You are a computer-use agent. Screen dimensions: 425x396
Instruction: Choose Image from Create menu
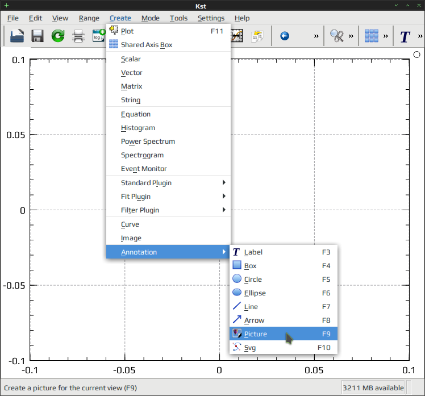(x=168, y=237)
